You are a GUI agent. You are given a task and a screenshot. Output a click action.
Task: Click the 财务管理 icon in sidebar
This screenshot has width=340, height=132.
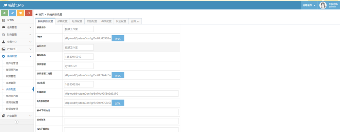[x=3, y=35]
